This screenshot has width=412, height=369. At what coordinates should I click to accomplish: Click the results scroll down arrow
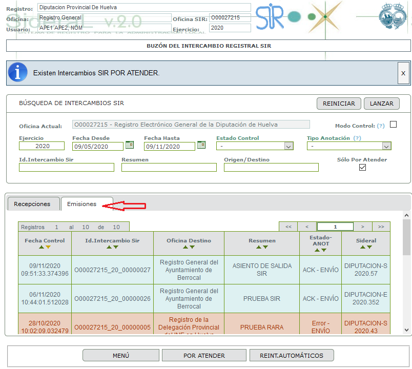point(406,330)
